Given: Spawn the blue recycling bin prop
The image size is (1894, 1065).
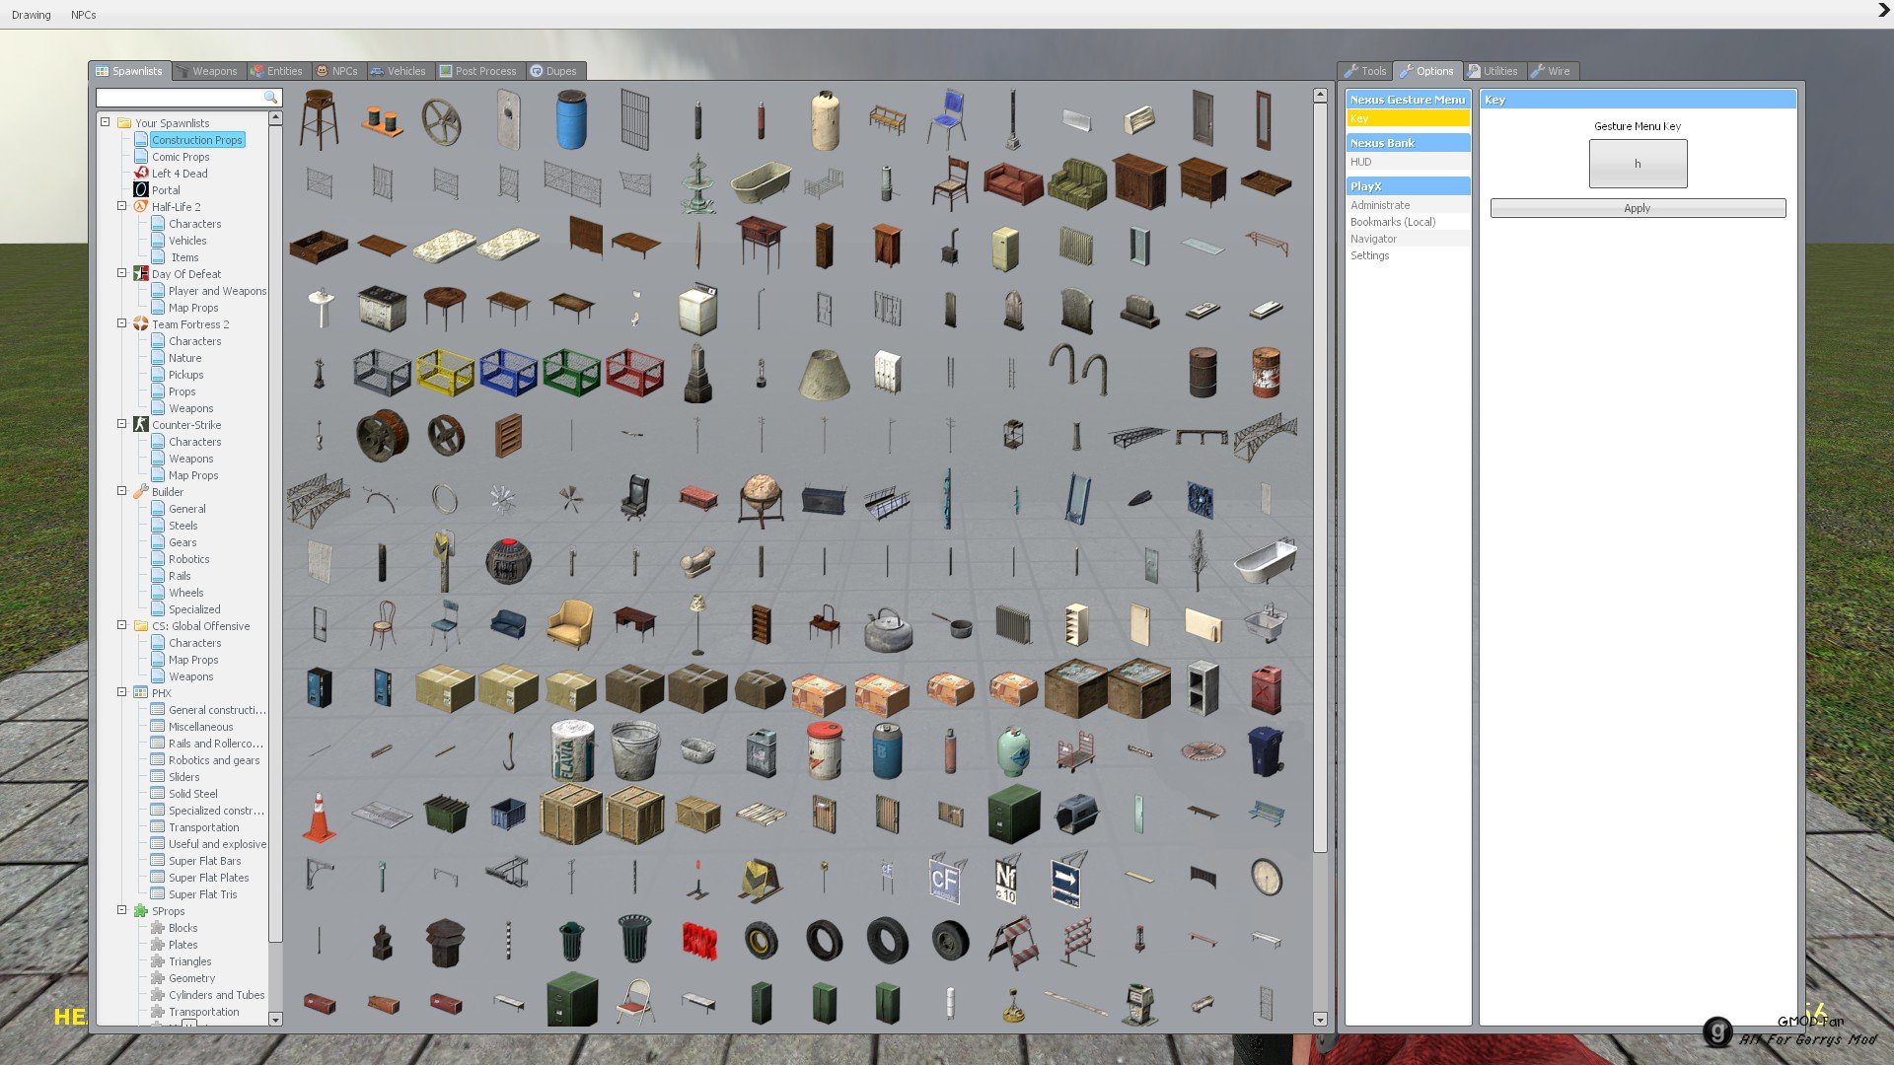Looking at the screenshot, I should [1266, 751].
